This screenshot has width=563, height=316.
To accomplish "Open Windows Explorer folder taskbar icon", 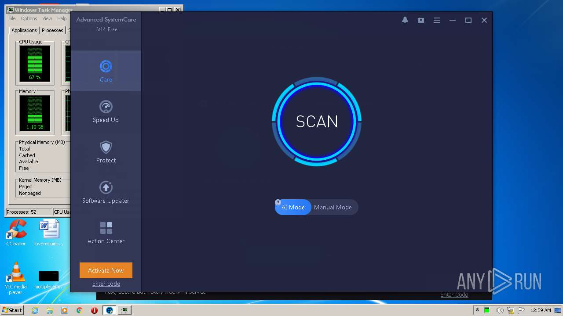I will (x=50, y=310).
